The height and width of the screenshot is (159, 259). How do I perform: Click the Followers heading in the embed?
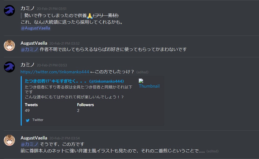click(86, 105)
